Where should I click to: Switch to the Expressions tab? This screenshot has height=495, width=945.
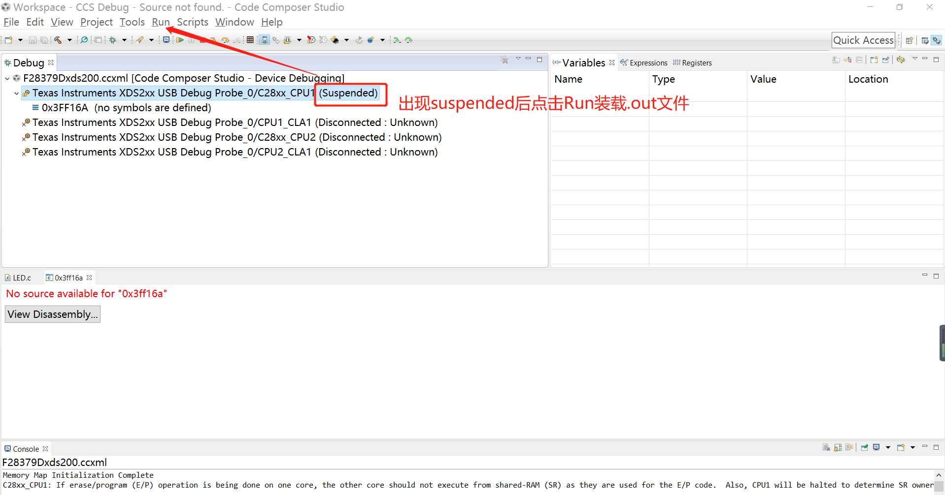pyautogui.click(x=649, y=62)
